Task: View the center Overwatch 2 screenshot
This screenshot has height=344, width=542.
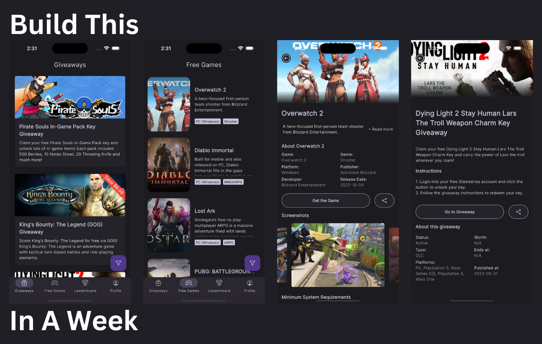Action: point(338,255)
